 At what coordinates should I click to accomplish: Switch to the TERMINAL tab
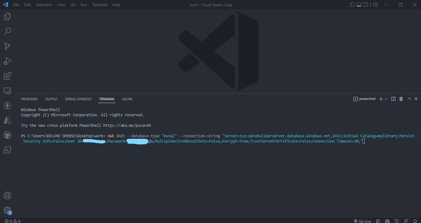coord(107,99)
